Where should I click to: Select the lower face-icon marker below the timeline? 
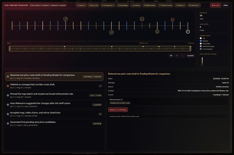click(157, 32)
